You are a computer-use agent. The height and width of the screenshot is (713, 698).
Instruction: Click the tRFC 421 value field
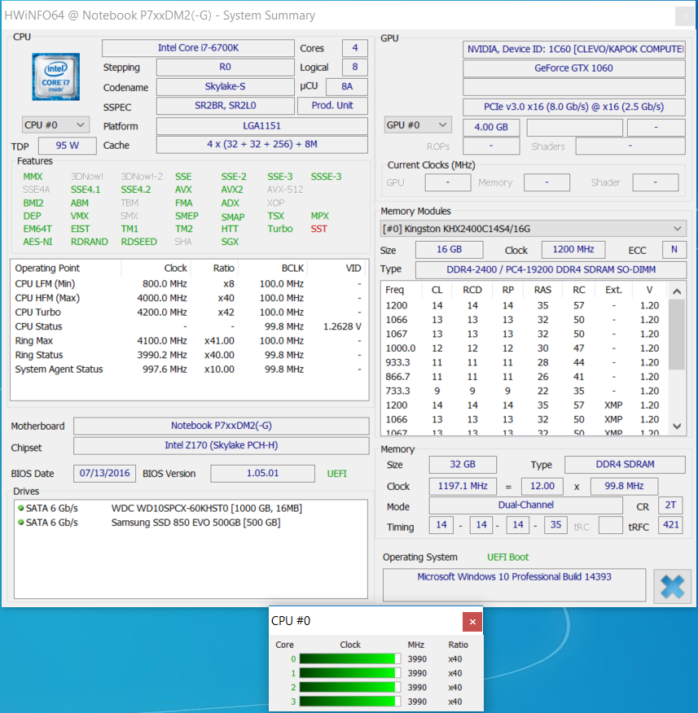[670, 525]
